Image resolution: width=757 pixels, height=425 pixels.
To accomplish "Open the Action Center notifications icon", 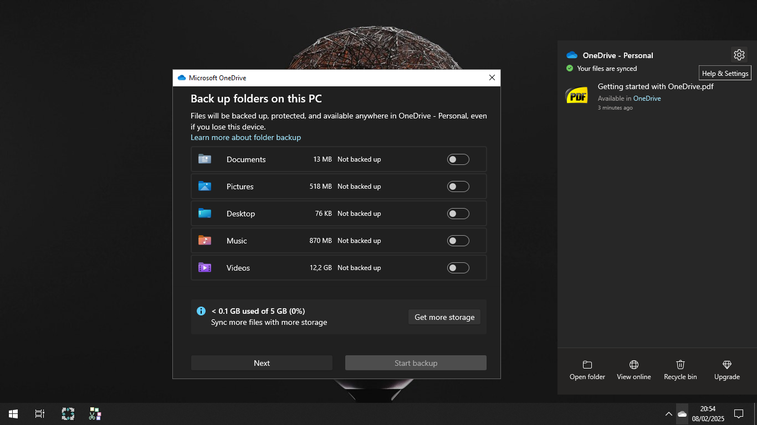I will [739, 414].
